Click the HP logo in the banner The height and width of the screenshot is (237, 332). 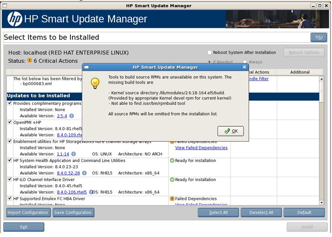(15, 19)
